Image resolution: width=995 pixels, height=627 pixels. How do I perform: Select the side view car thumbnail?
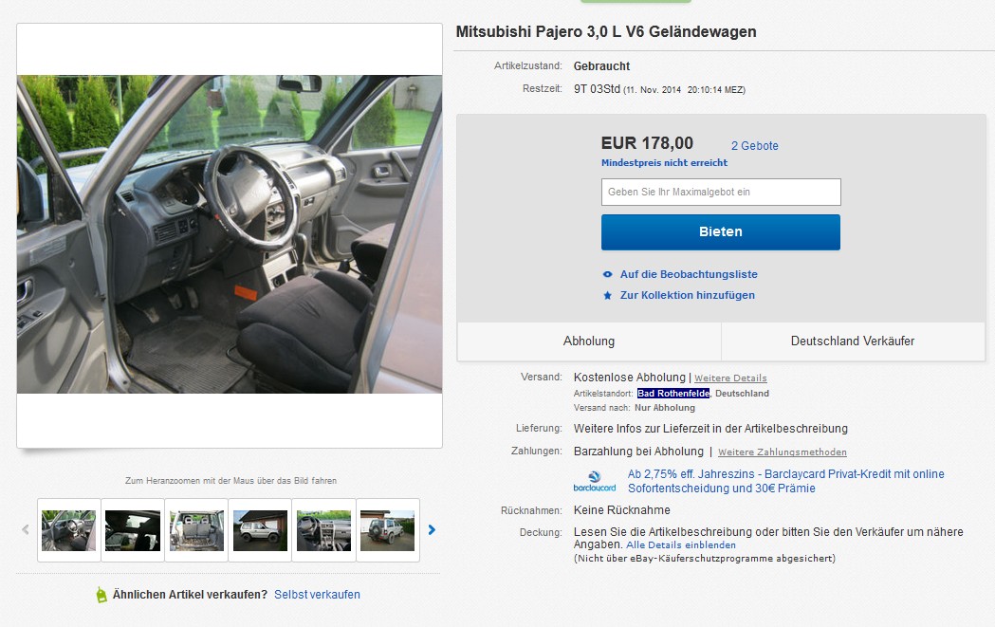pyautogui.click(x=260, y=530)
